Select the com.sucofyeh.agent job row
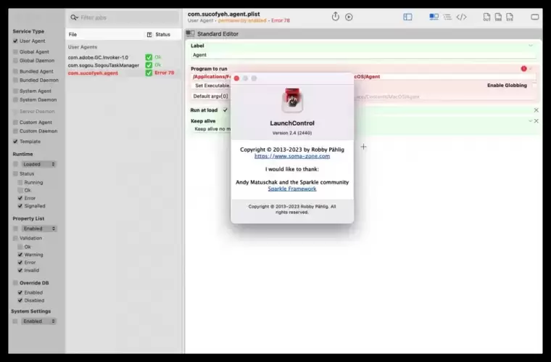The width and height of the screenshot is (551, 362). coord(124,73)
